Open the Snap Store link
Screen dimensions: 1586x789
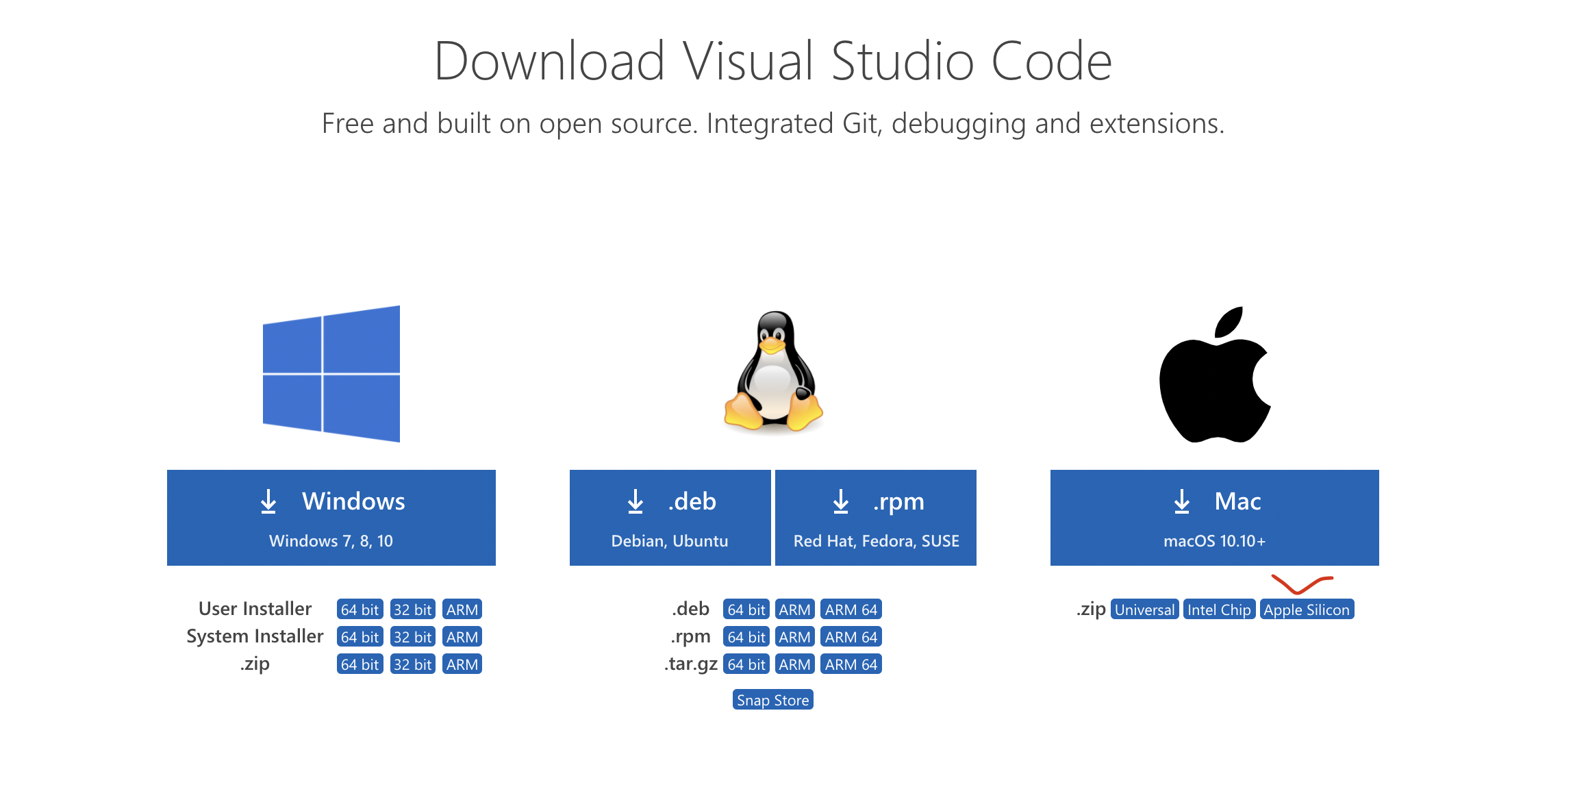pos(773,700)
